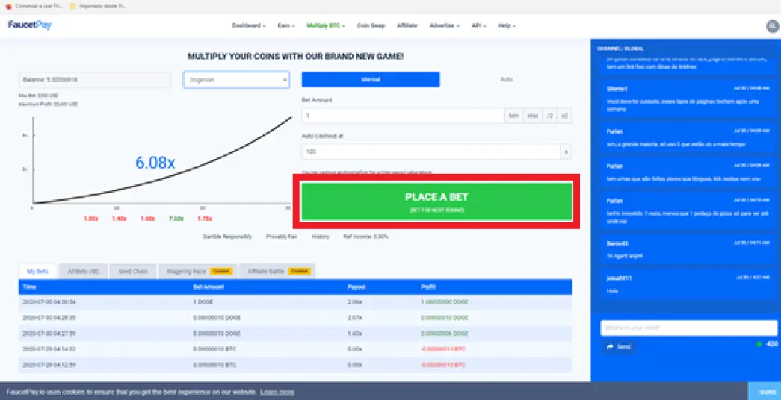This screenshot has width=781, height=400.
Task: Click Baros43's chat message
Action: click(688, 250)
